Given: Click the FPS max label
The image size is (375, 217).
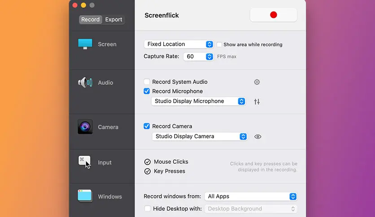Looking at the screenshot, I should tap(227, 56).
